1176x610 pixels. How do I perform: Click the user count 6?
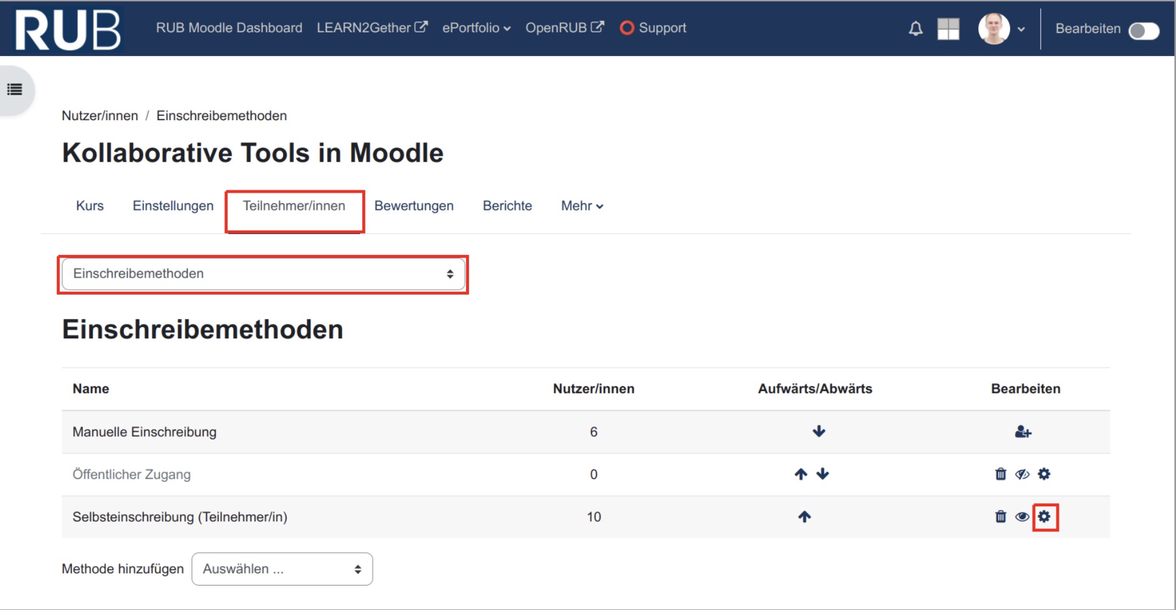593,432
